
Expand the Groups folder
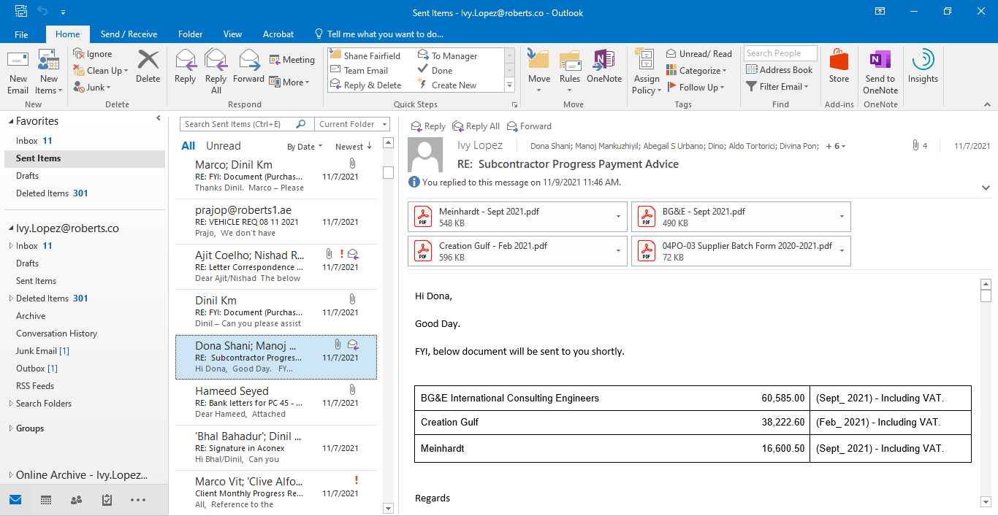[11, 428]
